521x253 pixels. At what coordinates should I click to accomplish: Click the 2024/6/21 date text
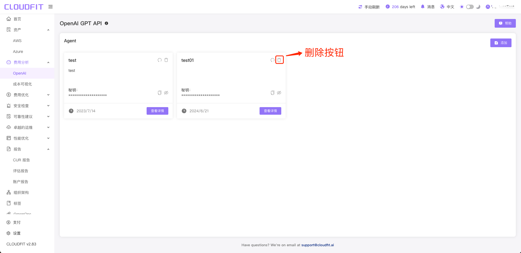(x=199, y=111)
